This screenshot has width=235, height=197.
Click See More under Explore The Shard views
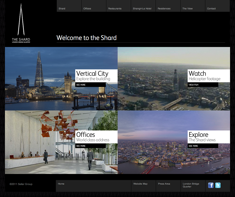[x=203, y=146]
